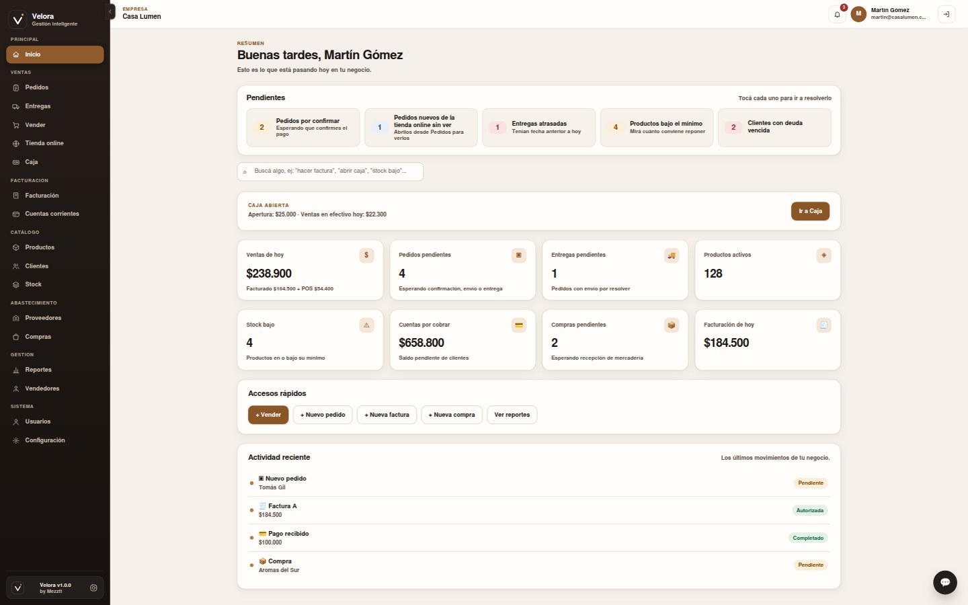Open Caja in the sidebar
This screenshot has width=968, height=605.
pos(55,162)
